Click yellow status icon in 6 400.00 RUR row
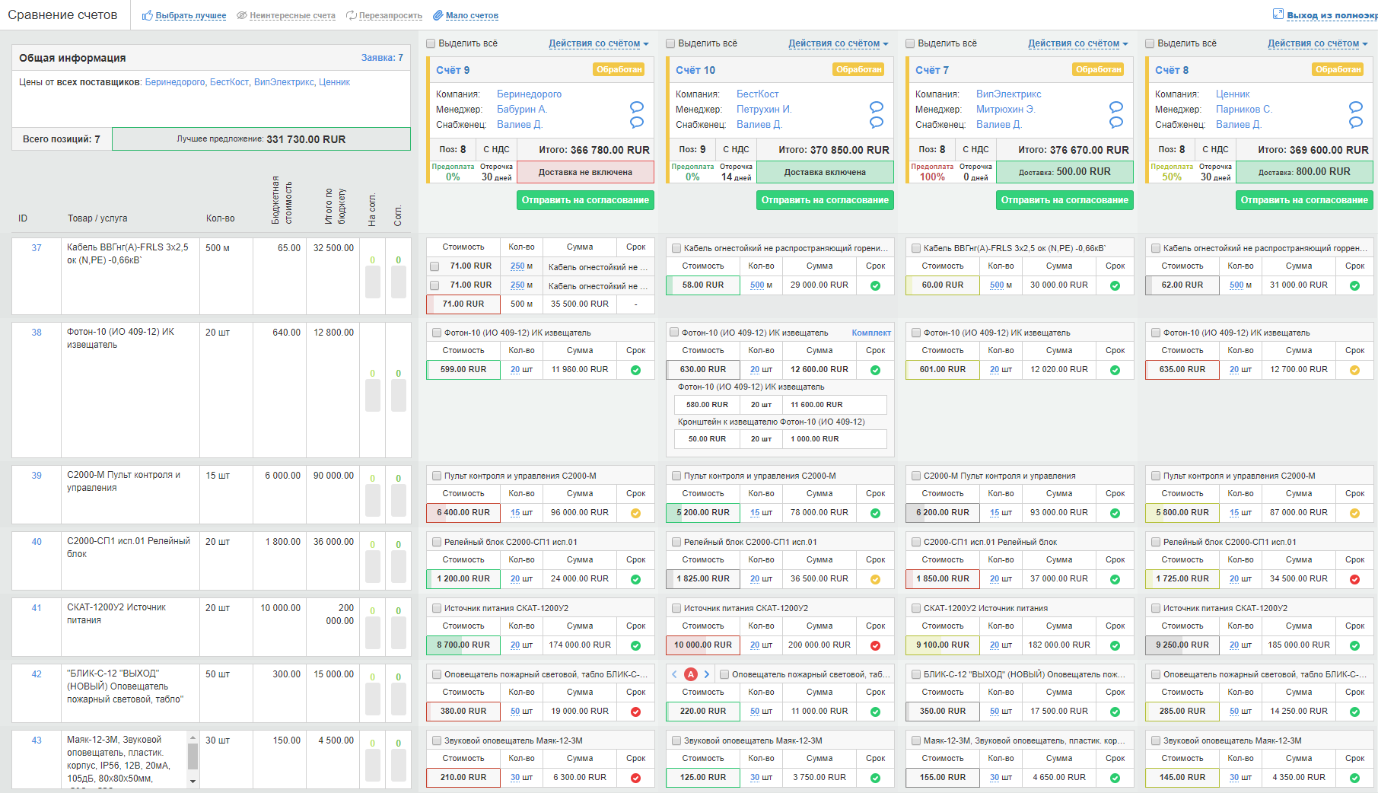1378x793 pixels. [x=635, y=513]
